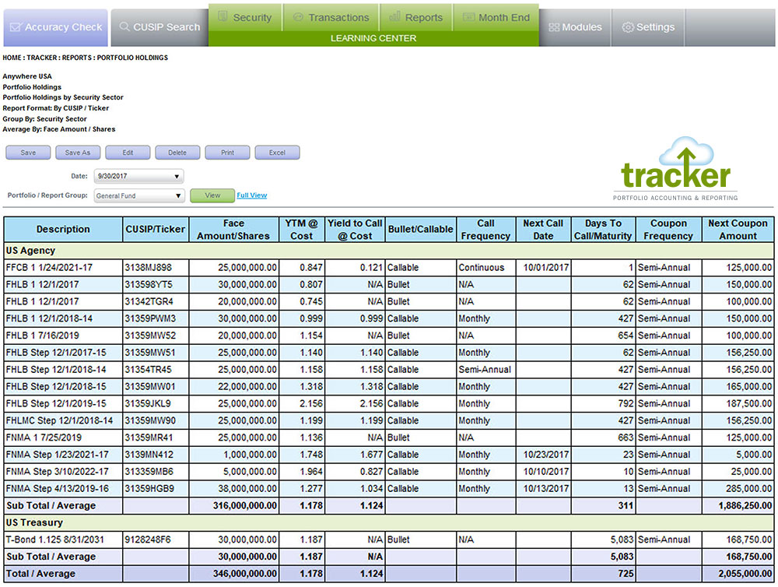Expand the Portfolio / Report Group dropdown
778x587 pixels.
(x=138, y=196)
